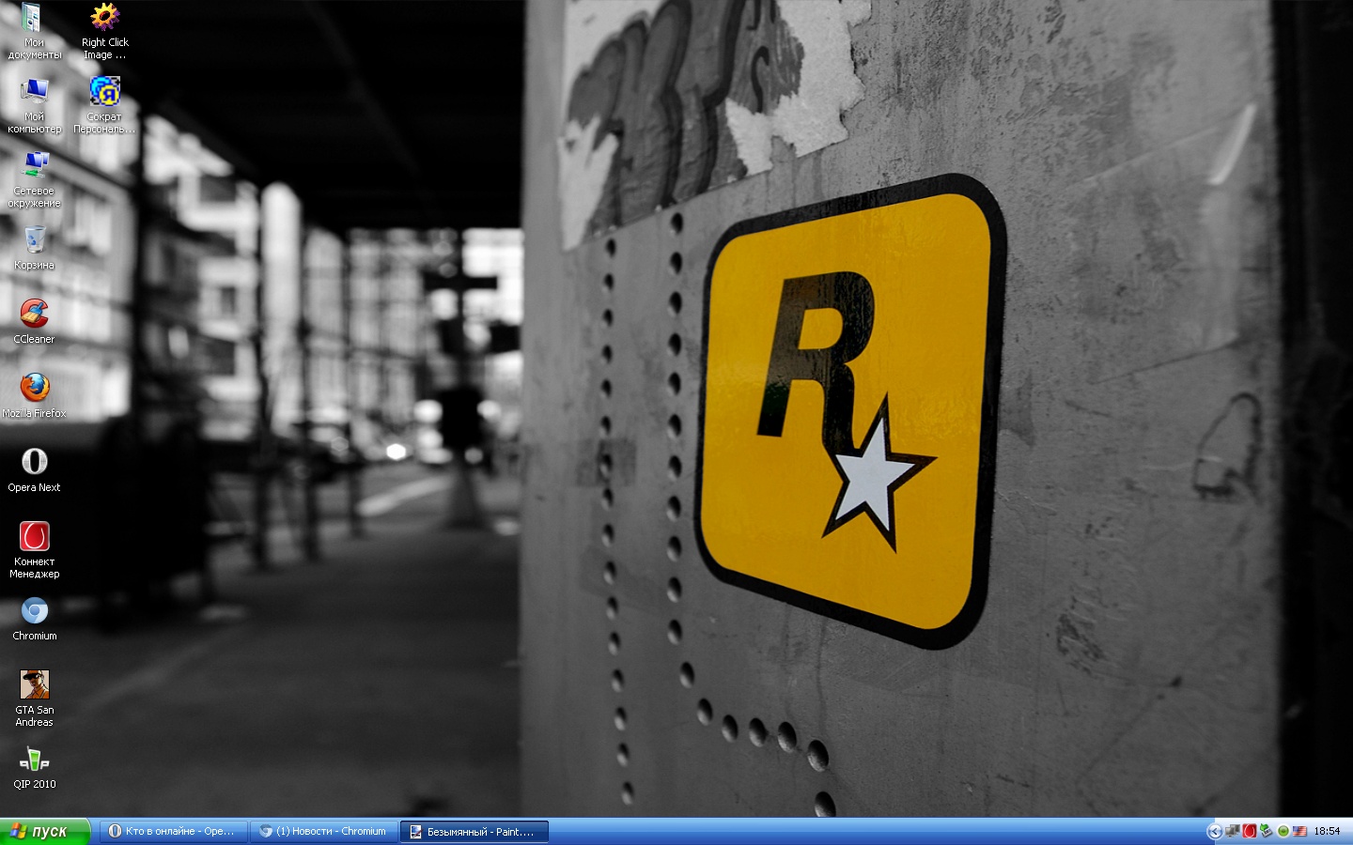Click the 18:54 taskbar clock
This screenshot has width=1353, height=845.
pyautogui.click(x=1327, y=831)
